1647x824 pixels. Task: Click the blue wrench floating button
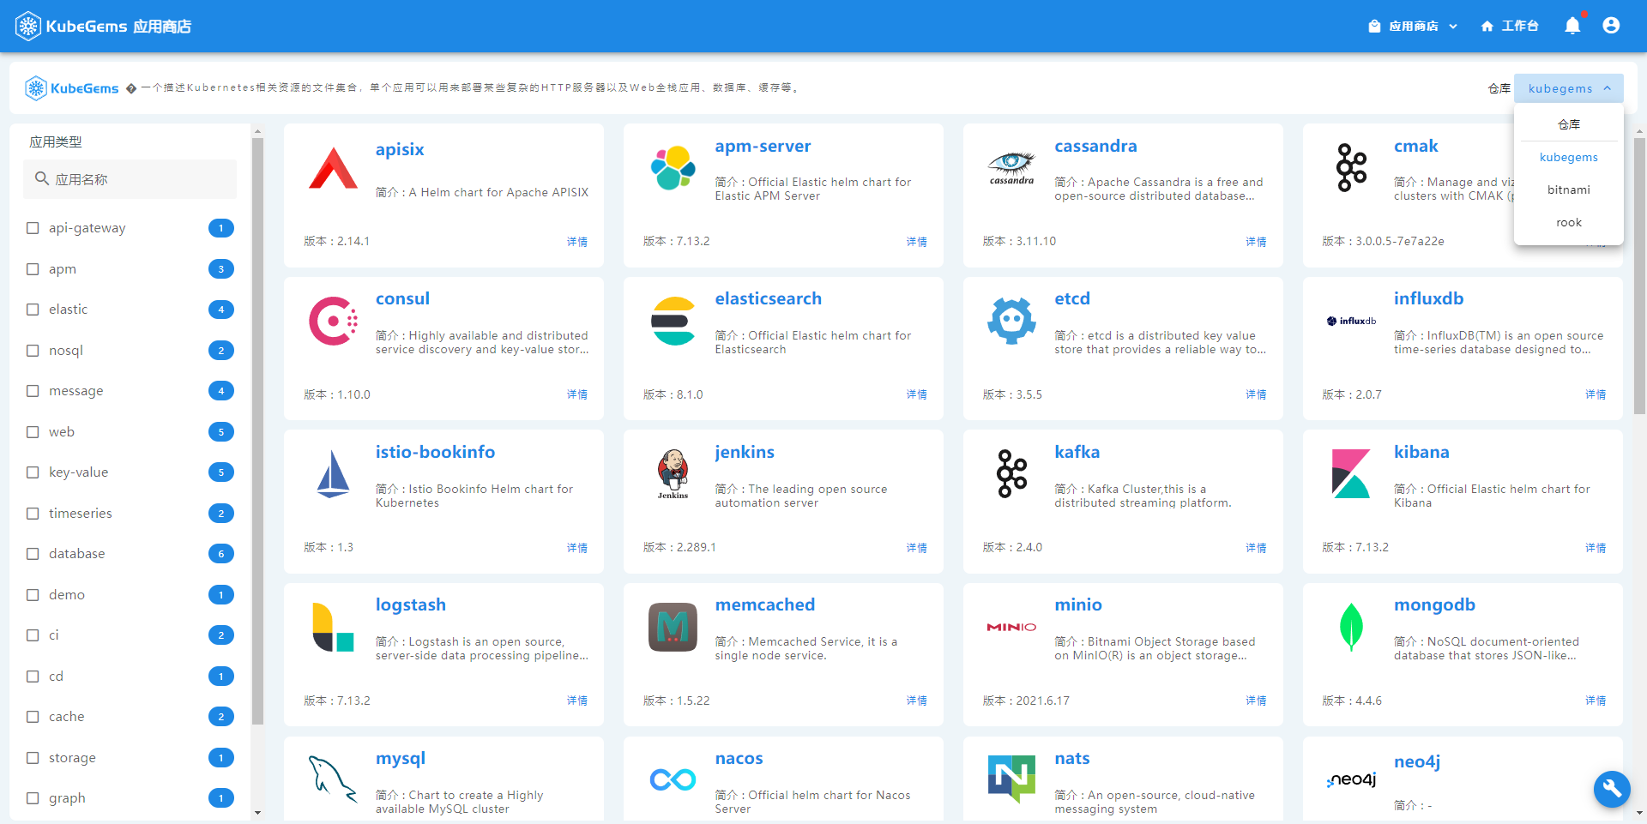click(1612, 789)
